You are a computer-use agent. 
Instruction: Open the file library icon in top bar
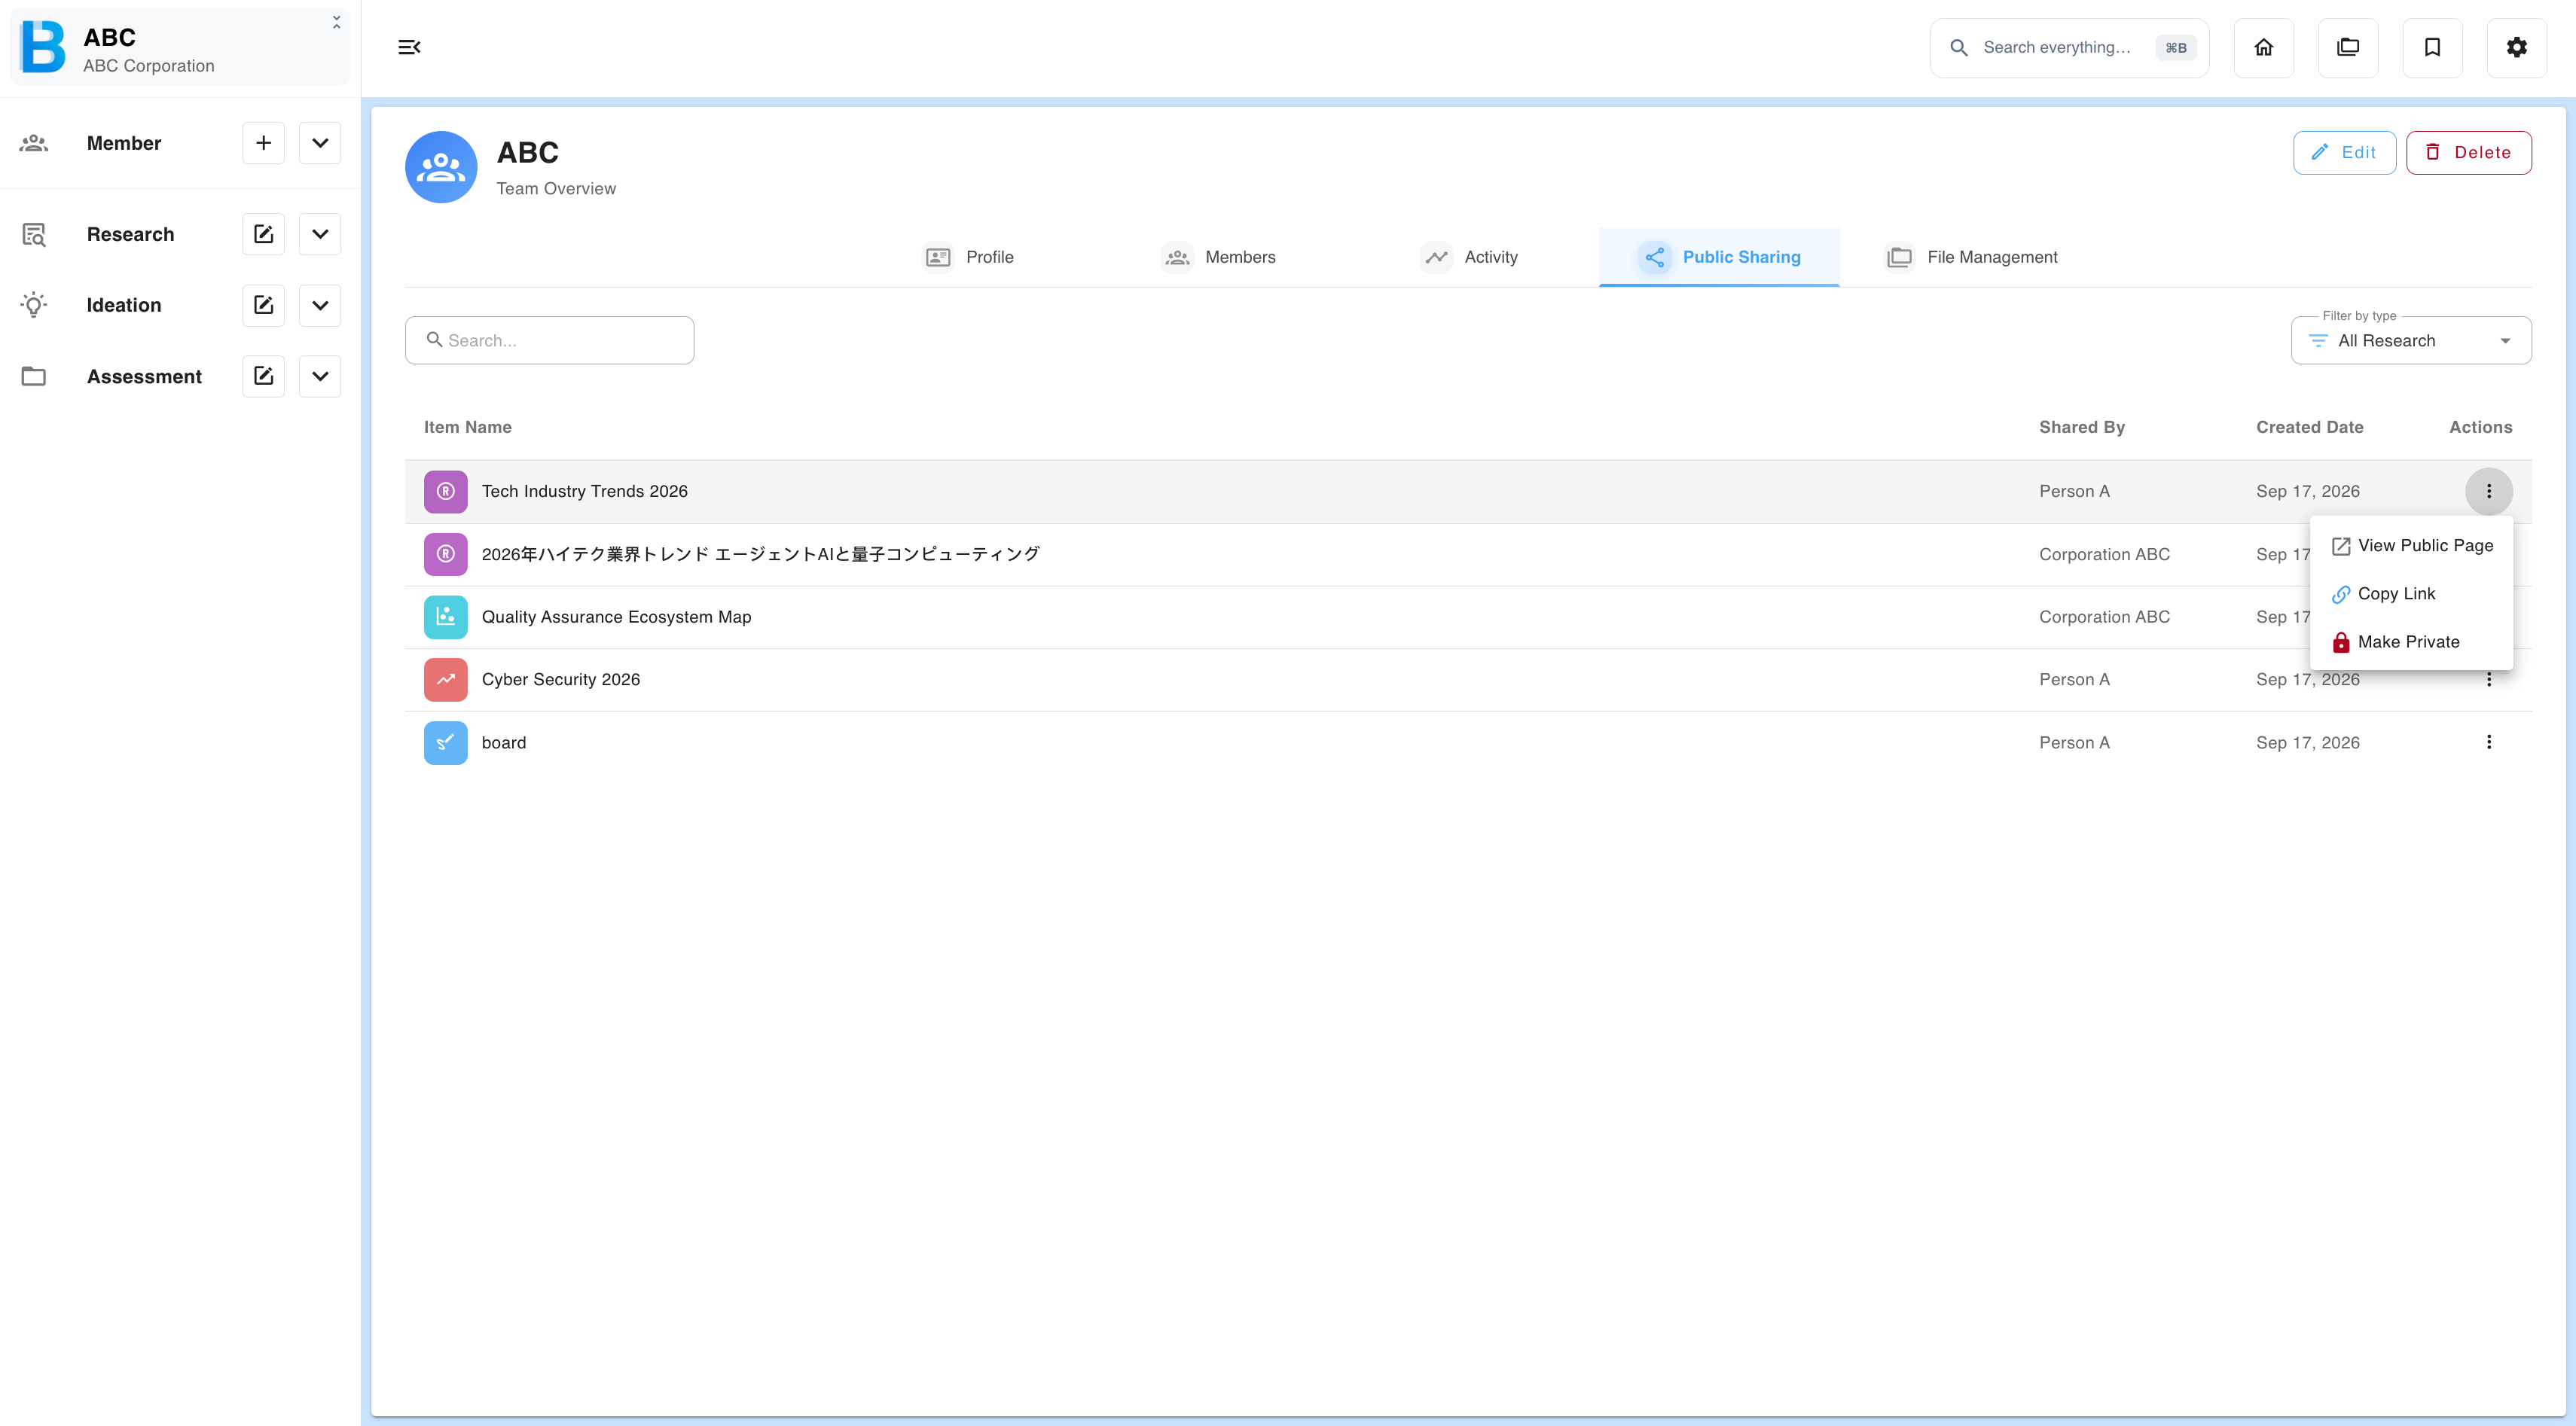(x=2348, y=47)
